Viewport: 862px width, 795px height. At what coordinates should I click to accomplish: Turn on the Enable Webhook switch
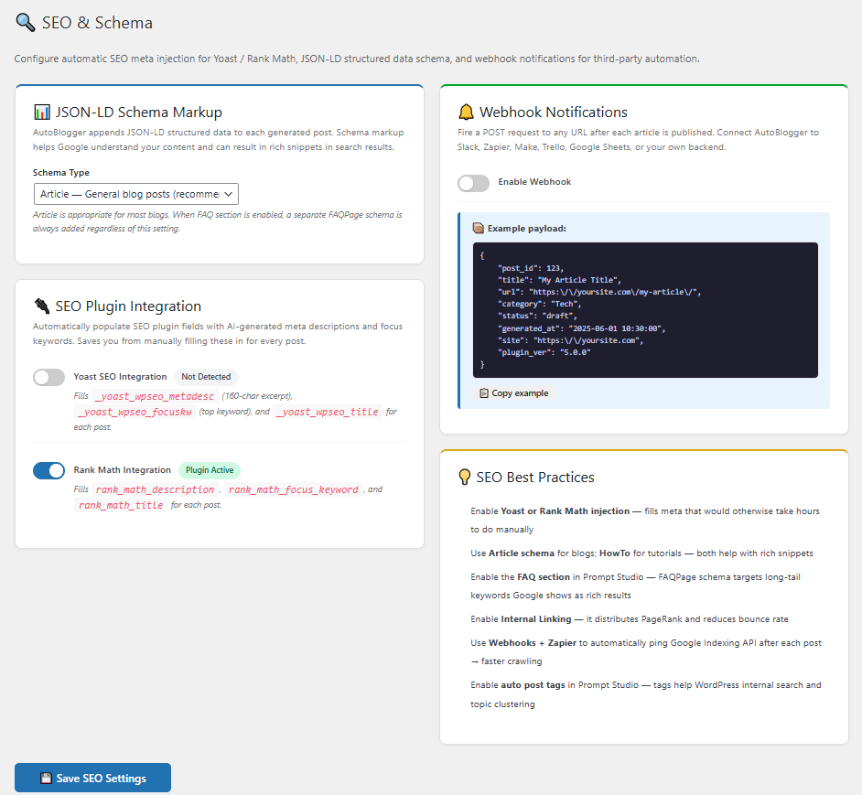click(473, 183)
